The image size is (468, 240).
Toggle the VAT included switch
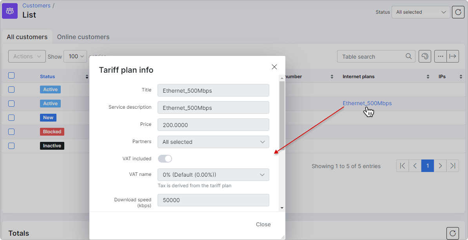[165, 159]
